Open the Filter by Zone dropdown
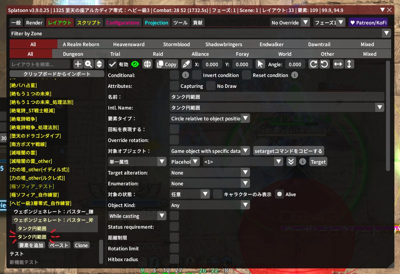The width and height of the screenshot is (400, 274). 200,33
